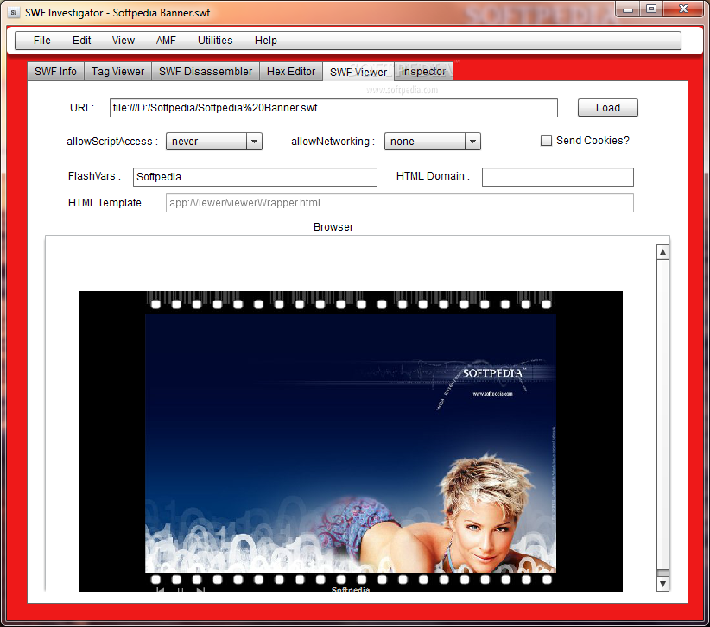Click the HTML Domain input field
Image resolution: width=710 pixels, height=627 pixels.
[x=558, y=176]
